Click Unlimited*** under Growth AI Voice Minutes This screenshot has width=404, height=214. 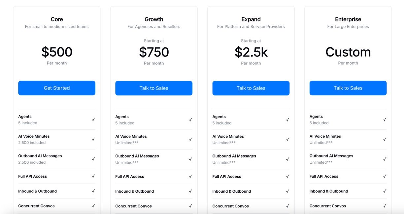tap(127, 143)
